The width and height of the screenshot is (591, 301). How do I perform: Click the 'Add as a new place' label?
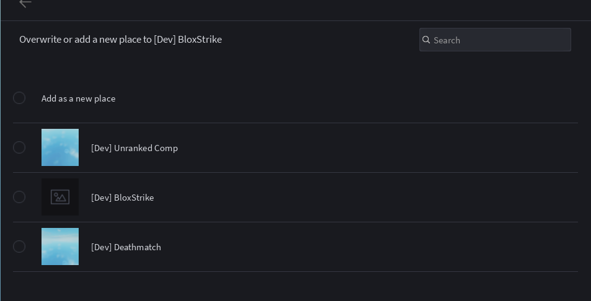coord(79,98)
